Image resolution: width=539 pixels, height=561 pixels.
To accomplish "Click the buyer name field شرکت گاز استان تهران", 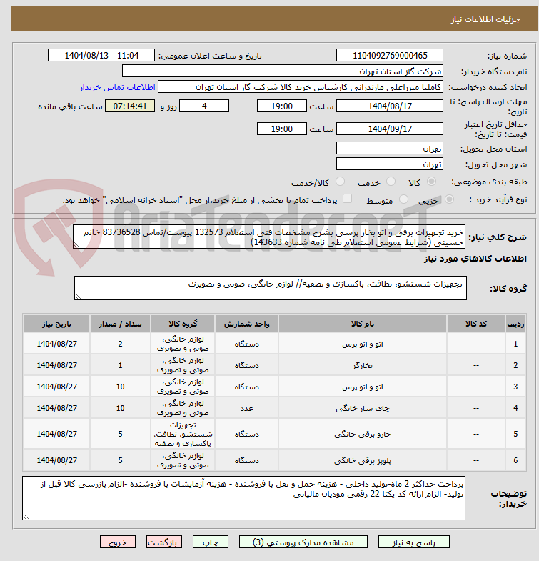I will point(283,71).
